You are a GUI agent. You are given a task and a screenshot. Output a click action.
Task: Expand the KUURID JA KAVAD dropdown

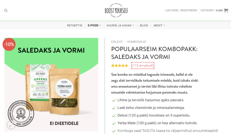coord(120,25)
